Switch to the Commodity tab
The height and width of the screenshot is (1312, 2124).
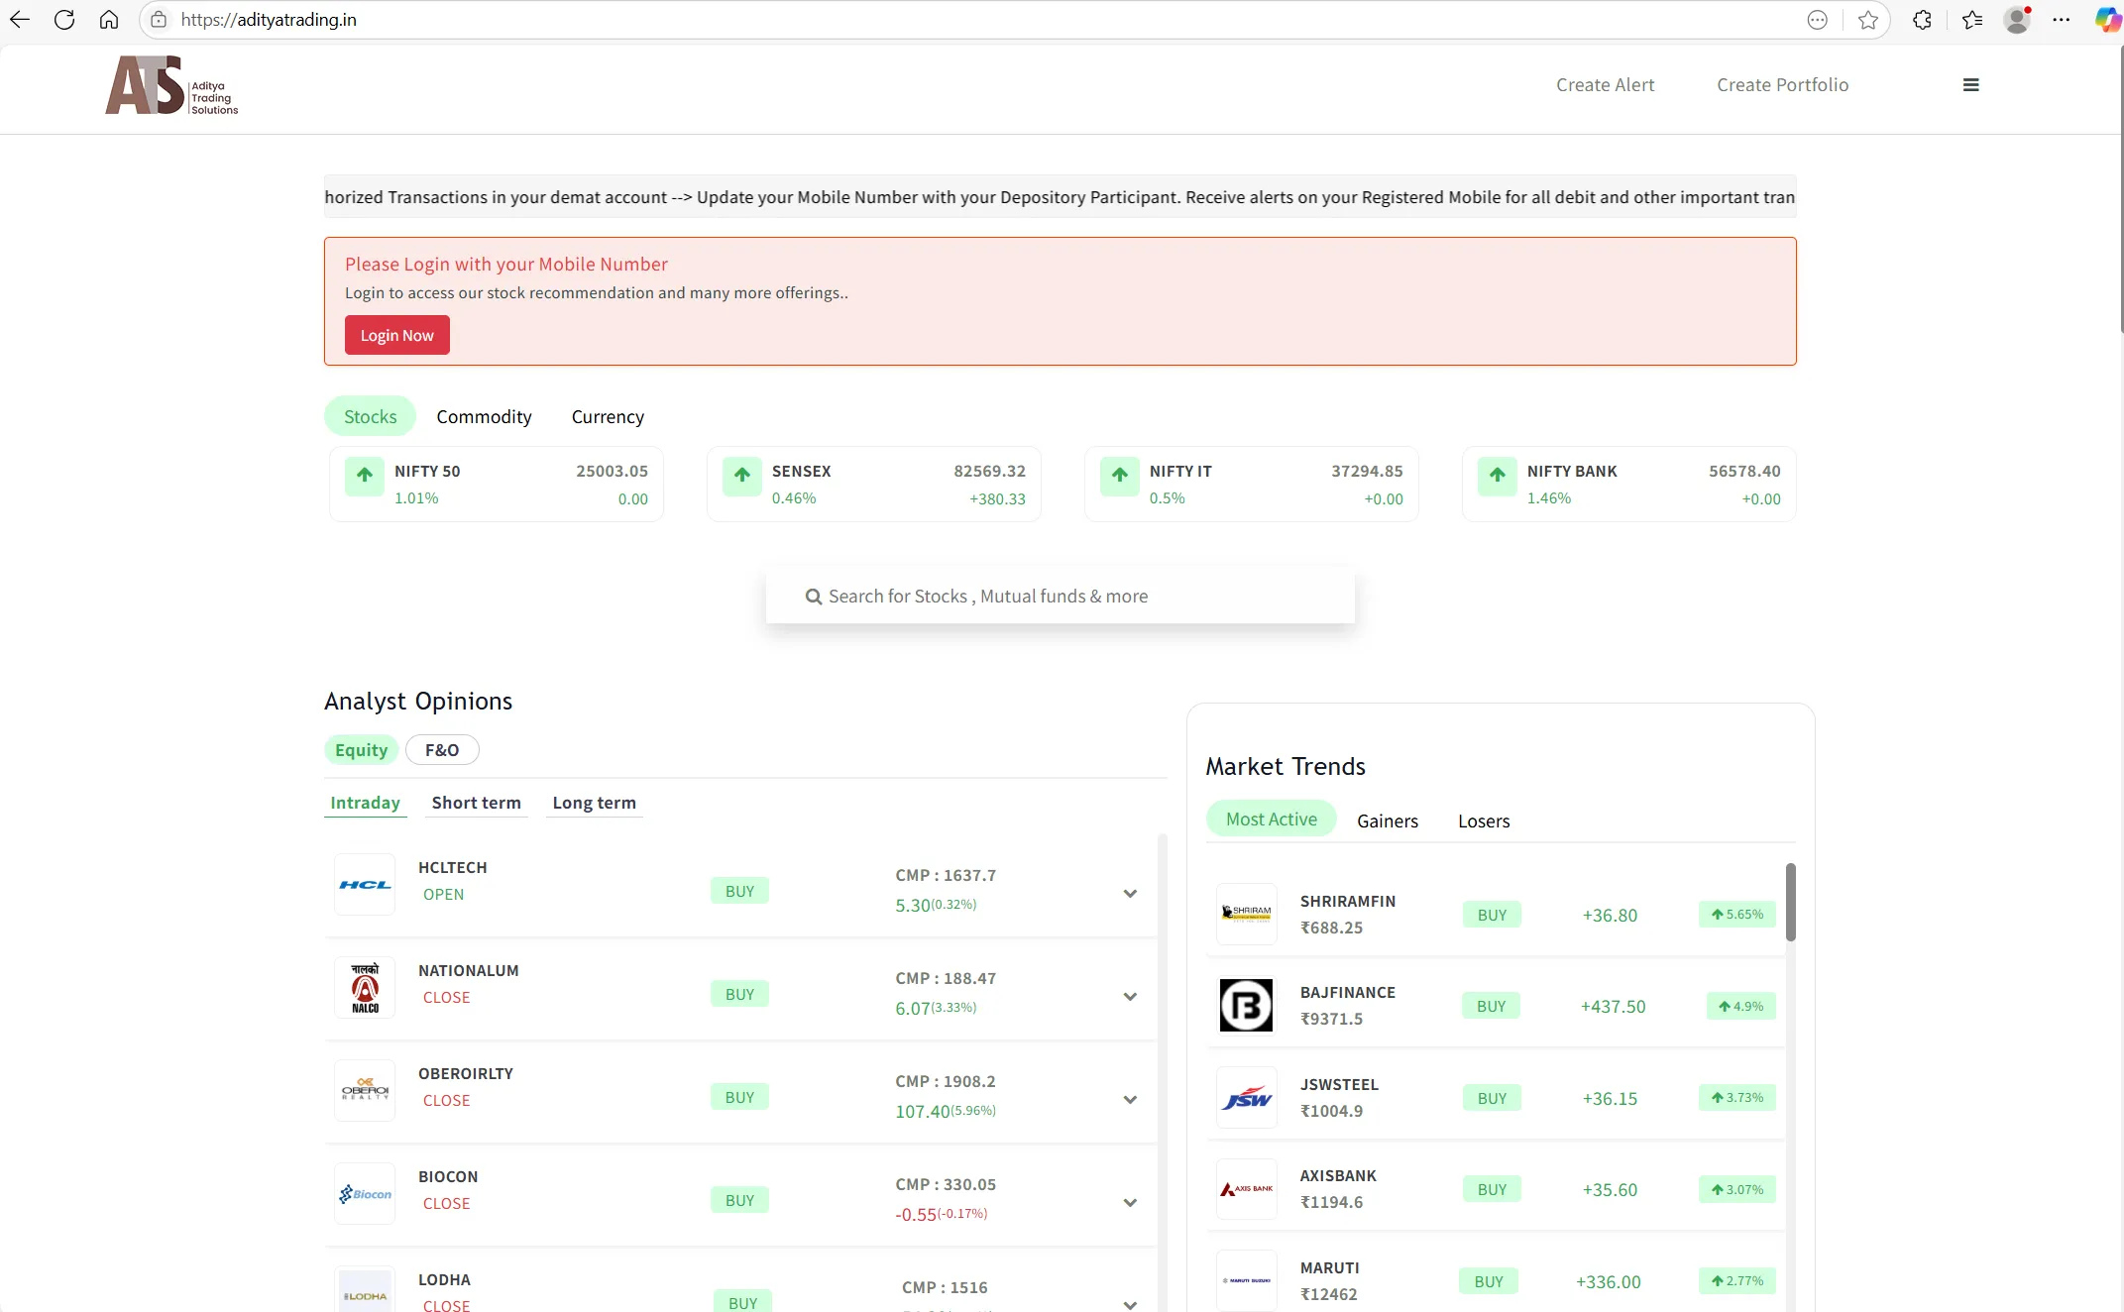pyautogui.click(x=484, y=417)
